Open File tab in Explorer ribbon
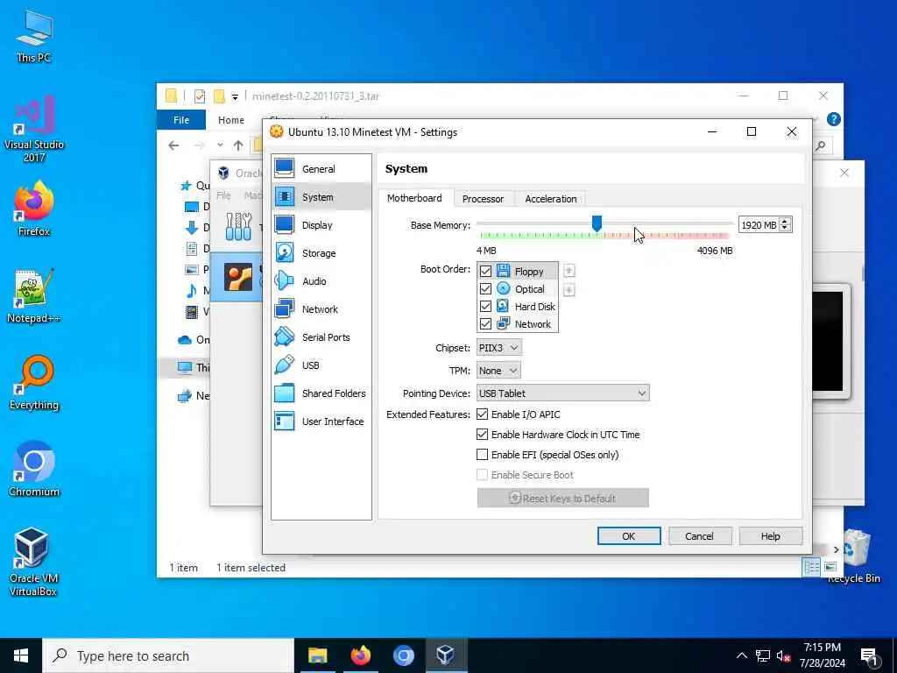Image resolution: width=897 pixels, height=673 pixels. pos(181,120)
